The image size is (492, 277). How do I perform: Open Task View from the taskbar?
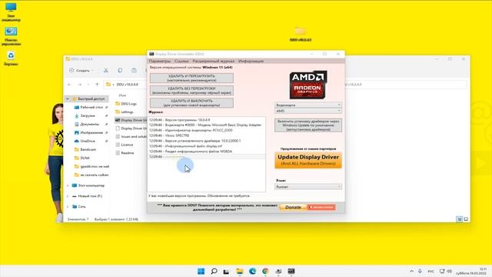[x=226, y=272]
